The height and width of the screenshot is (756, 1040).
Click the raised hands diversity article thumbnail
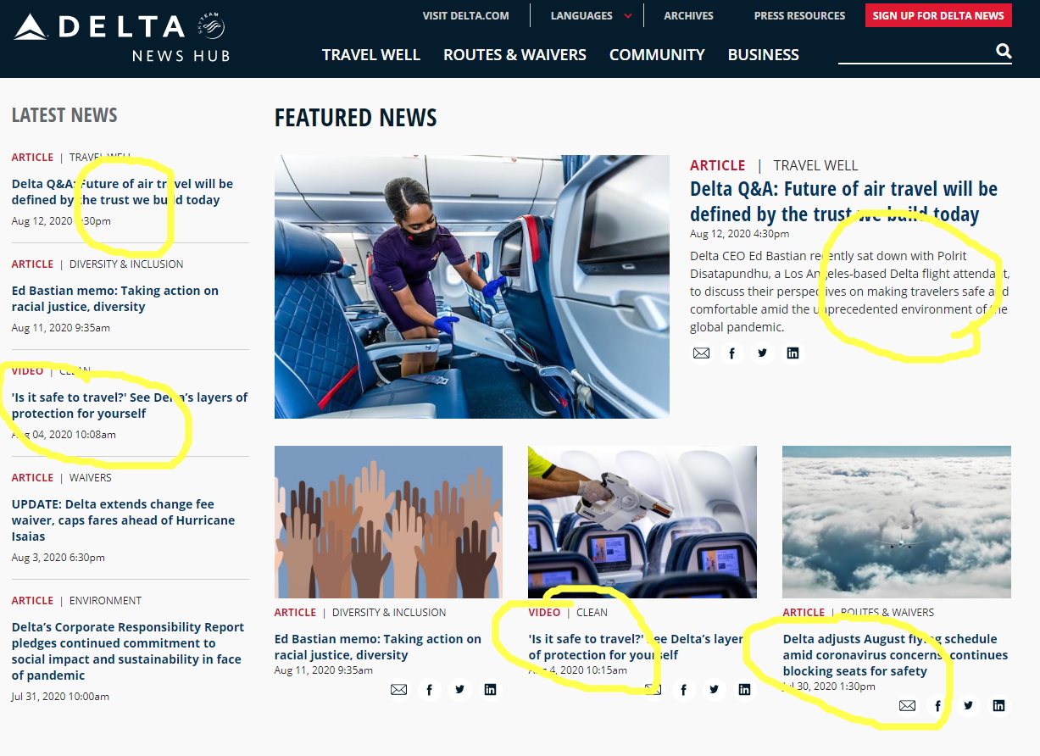pos(388,521)
